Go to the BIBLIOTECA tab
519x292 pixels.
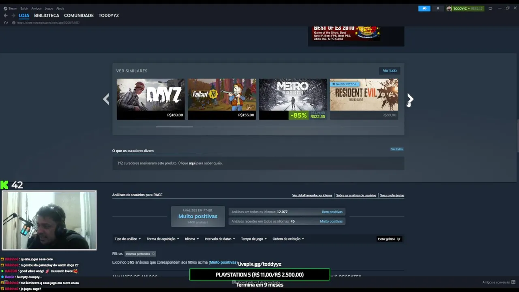tap(47, 15)
